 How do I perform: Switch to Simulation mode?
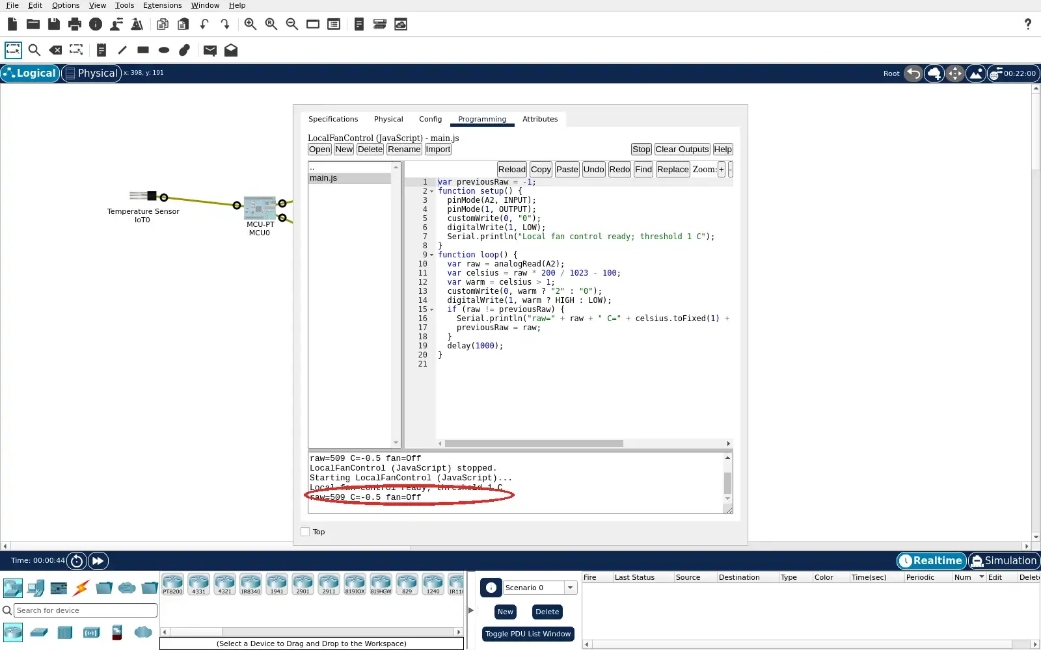pos(1004,560)
